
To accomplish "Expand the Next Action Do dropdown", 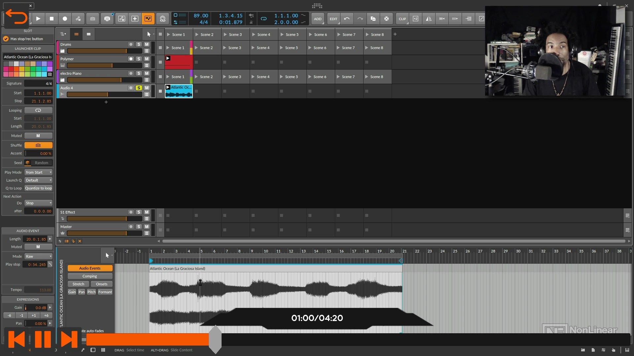I will point(38,203).
